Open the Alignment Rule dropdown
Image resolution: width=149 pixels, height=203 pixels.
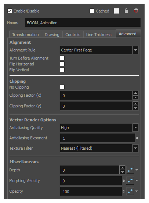click(x=135, y=50)
